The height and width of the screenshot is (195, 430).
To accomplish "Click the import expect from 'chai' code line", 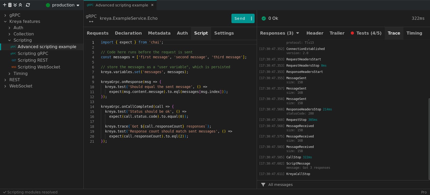I will pos(132,42).
